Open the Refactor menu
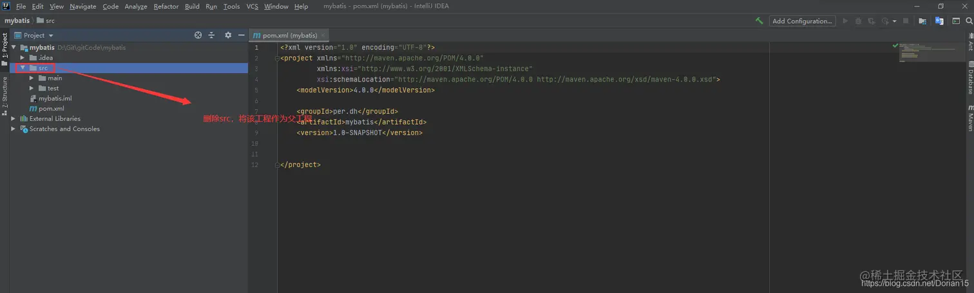 (x=166, y=6)
